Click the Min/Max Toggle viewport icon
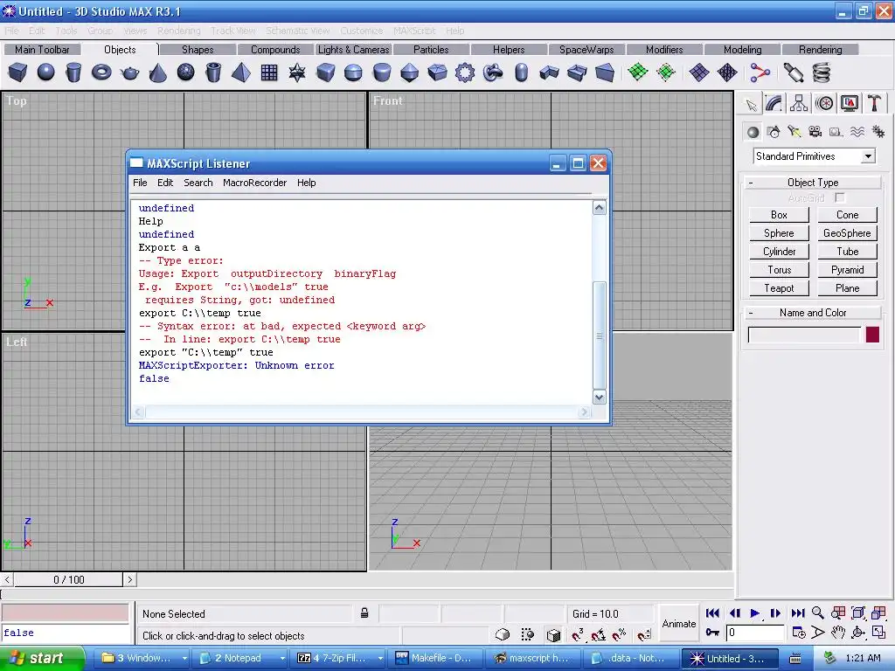Screen dimensions: 895x671 coord(878,633)
